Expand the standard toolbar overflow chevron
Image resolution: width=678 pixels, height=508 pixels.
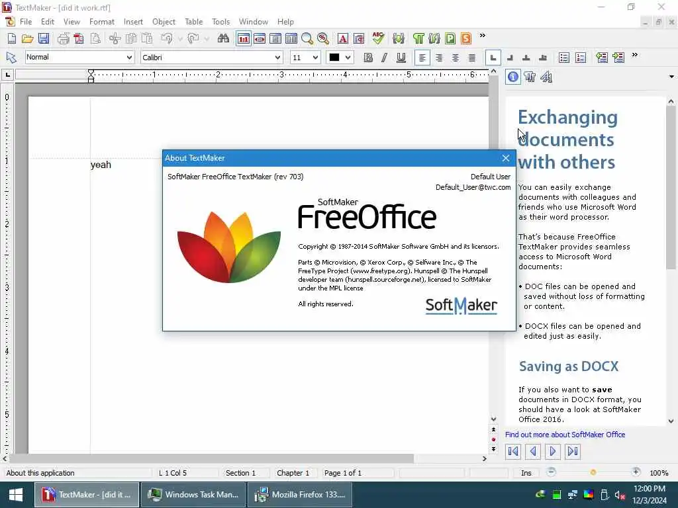coord(483,36)
